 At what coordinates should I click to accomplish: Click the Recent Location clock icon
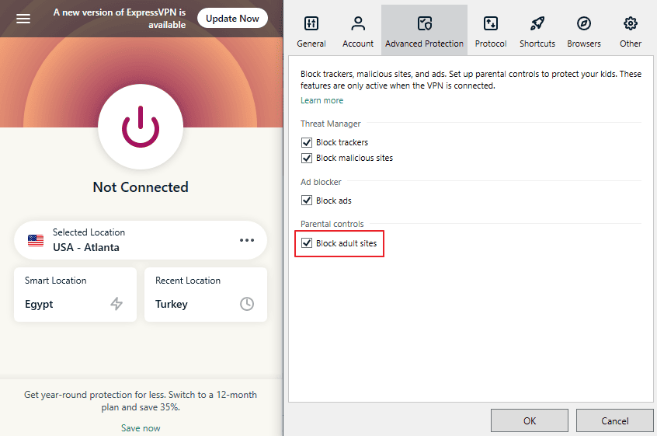coord(247,304)
